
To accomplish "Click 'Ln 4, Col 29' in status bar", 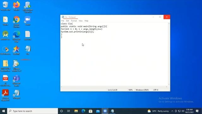I will [x=112, y=90].
